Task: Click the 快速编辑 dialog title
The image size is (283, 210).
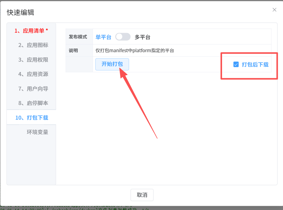Action: [x=21, y=13]
